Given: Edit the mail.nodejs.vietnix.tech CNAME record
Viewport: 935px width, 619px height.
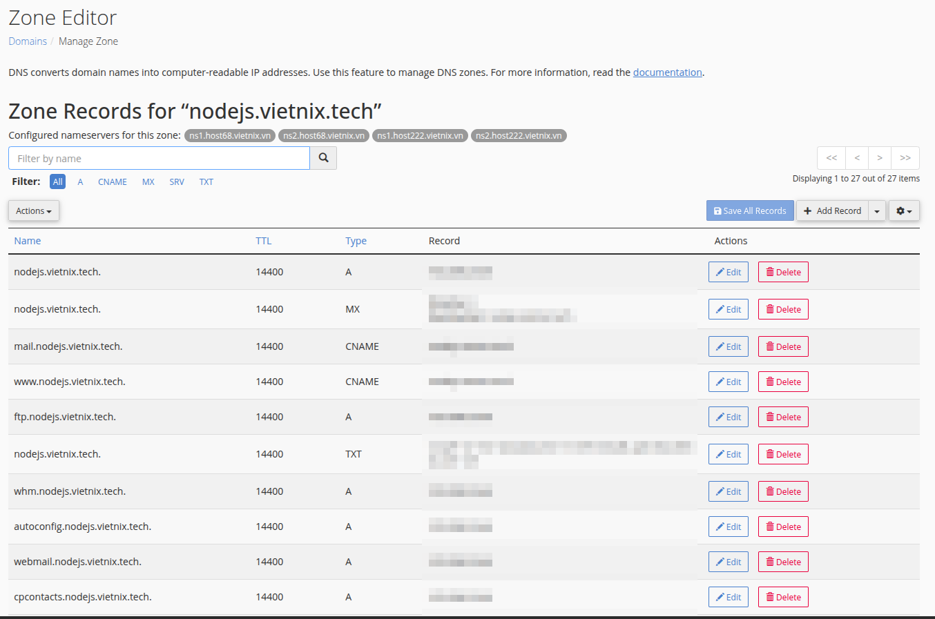Looking at the screenshot, I should click(x=728, y=346).
